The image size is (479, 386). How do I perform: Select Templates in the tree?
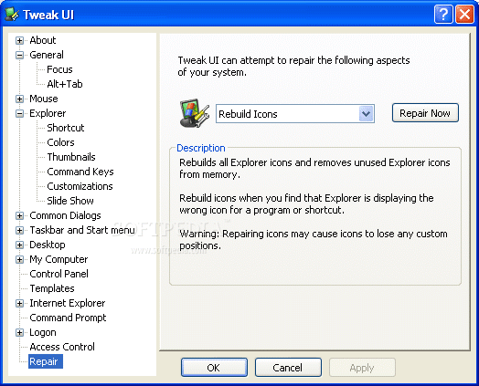pos(52,288)
